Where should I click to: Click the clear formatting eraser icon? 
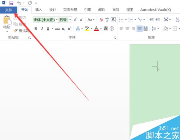(101, 19)
